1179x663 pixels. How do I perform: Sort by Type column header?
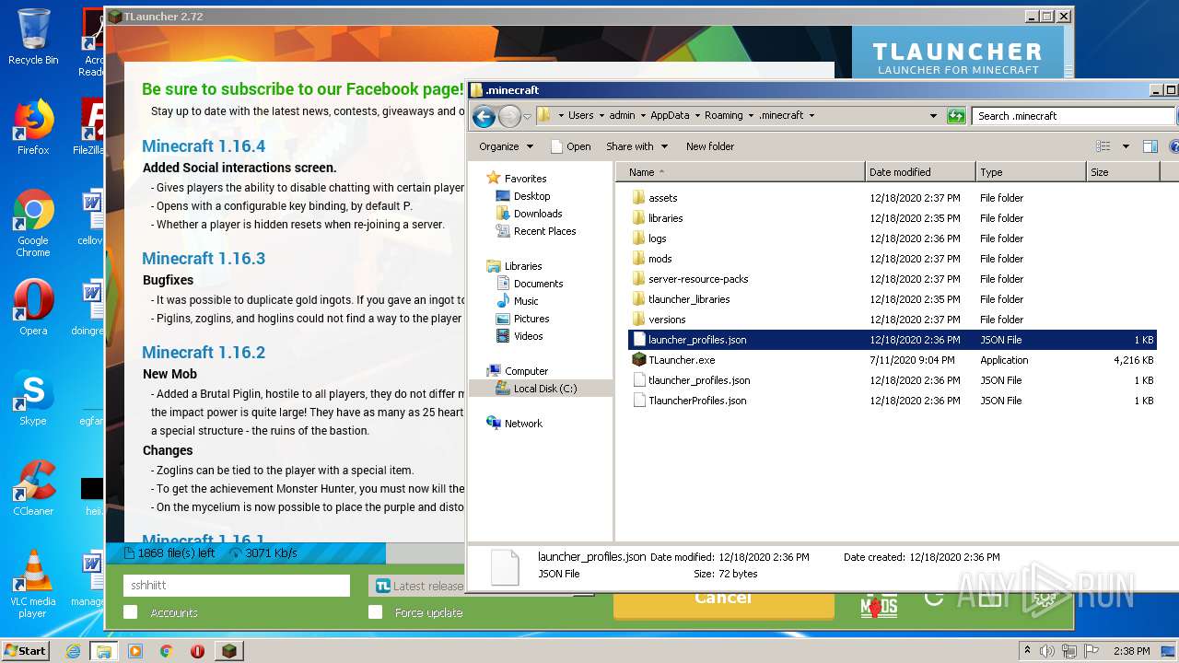pos(1031,172)
